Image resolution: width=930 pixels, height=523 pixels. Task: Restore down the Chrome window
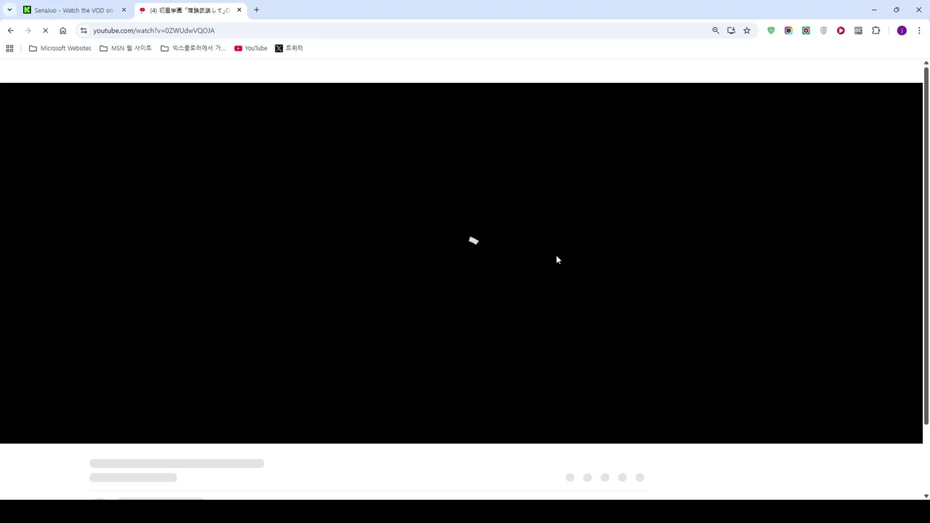pyautogui.click(x=897, y=10)
